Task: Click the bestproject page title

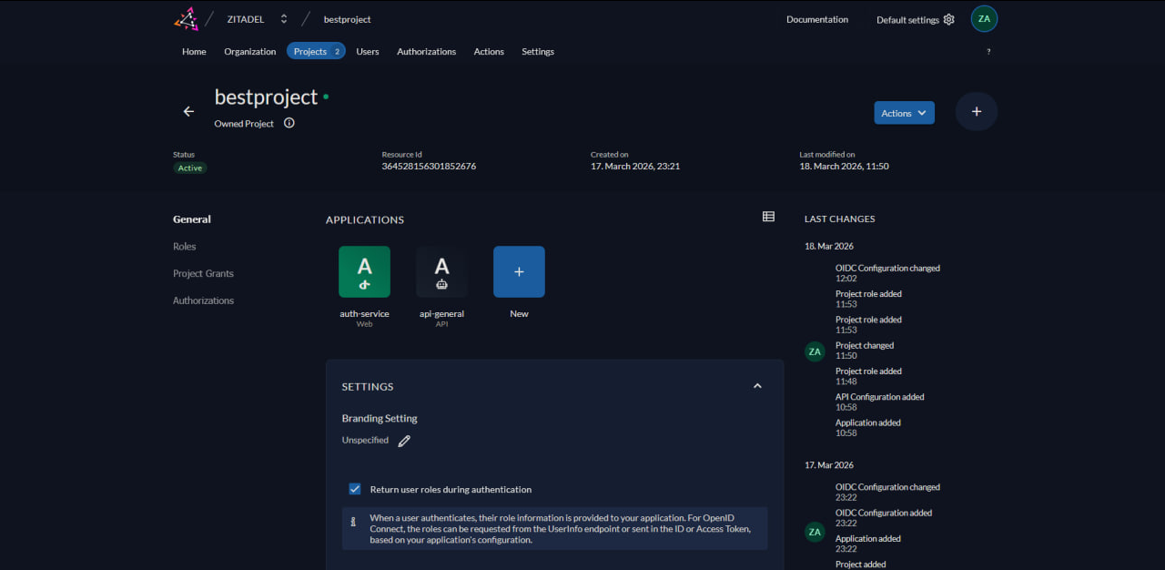Action: (x=266, y=97)
